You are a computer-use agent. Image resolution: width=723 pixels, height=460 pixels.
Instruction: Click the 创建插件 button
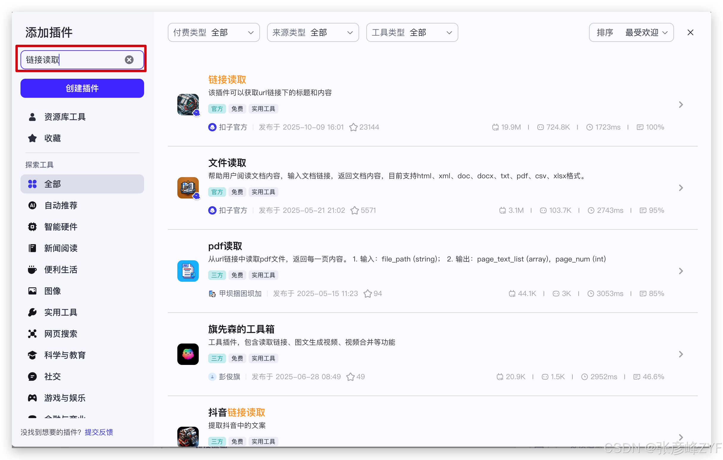point(82,88)
